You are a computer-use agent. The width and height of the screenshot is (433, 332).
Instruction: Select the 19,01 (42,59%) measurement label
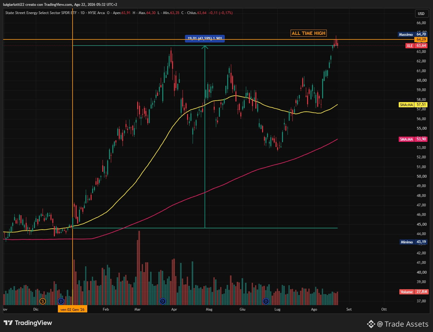[205, 39]
